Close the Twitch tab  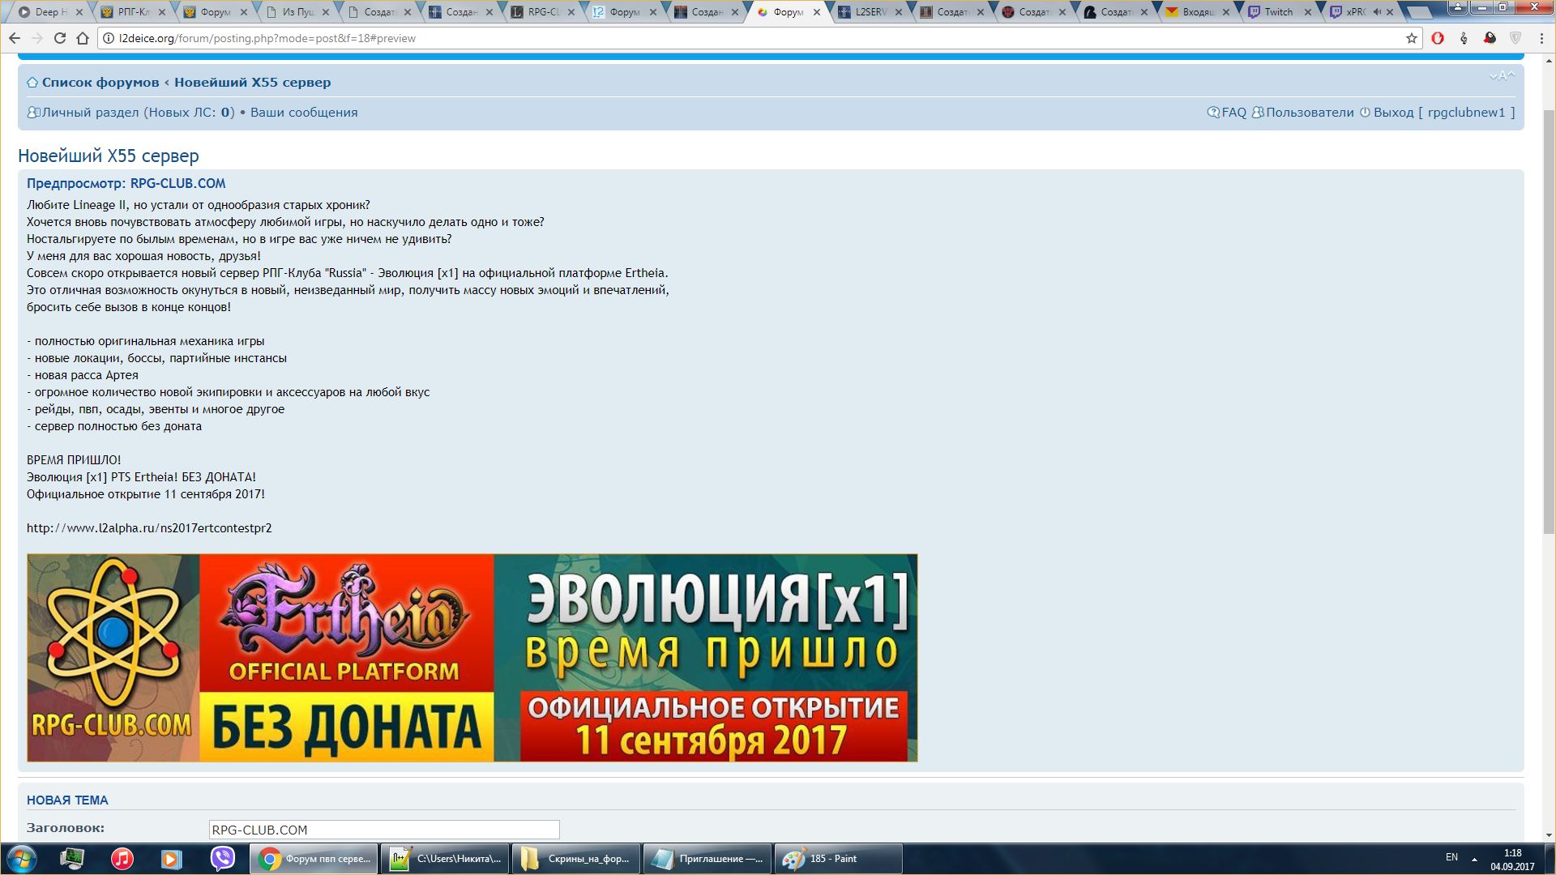(x=1307, y=12)
